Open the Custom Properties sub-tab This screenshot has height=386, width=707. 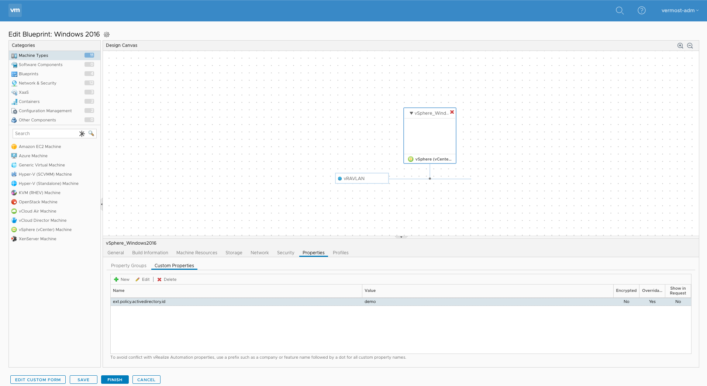pyautogui.click(x=174, y=266)
